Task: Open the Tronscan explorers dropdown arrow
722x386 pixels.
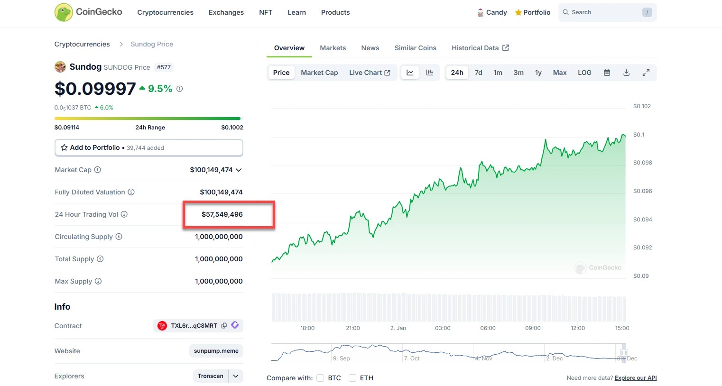Action: (236, 376)
